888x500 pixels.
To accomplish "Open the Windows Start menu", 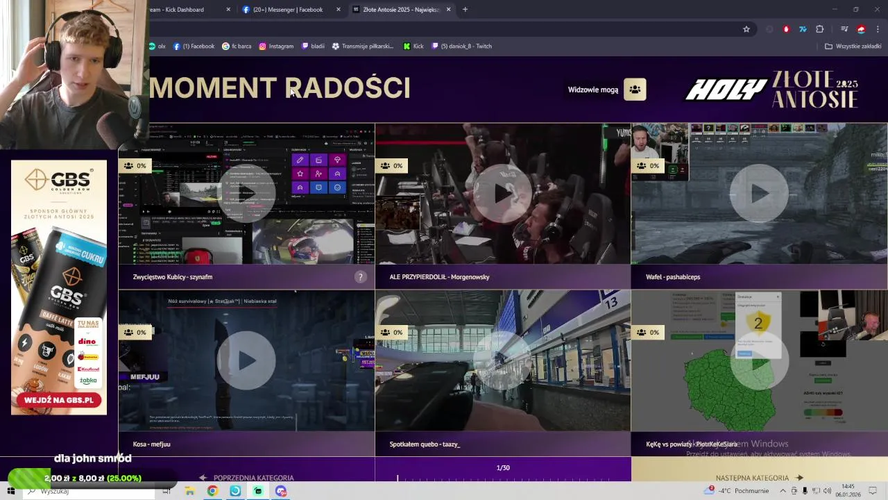I will 11,491.
